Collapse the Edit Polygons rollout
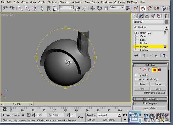 150,103
